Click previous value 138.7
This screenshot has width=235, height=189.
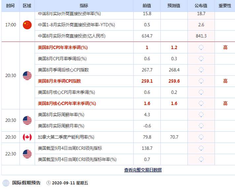[x=147, y=148]
